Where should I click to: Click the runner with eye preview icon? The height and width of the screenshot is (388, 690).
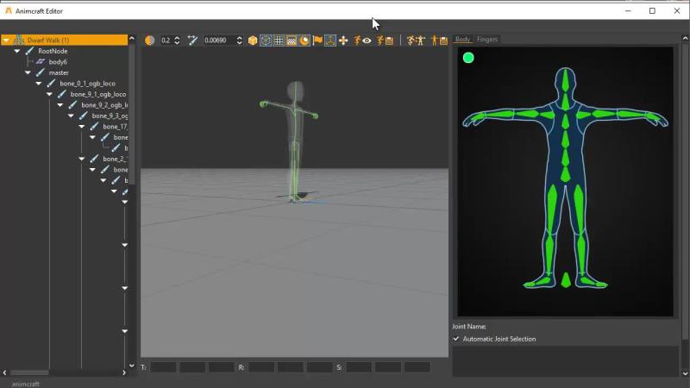362,41
